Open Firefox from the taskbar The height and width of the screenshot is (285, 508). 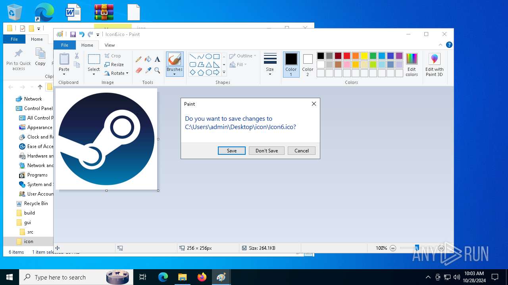tap(202, 277)
